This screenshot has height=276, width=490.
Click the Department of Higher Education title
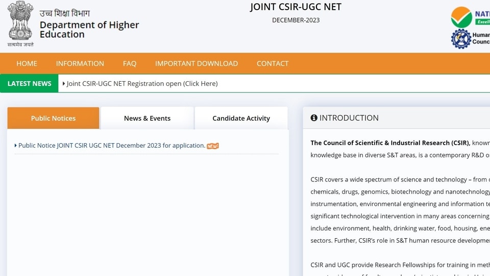(x=89, y=30)
